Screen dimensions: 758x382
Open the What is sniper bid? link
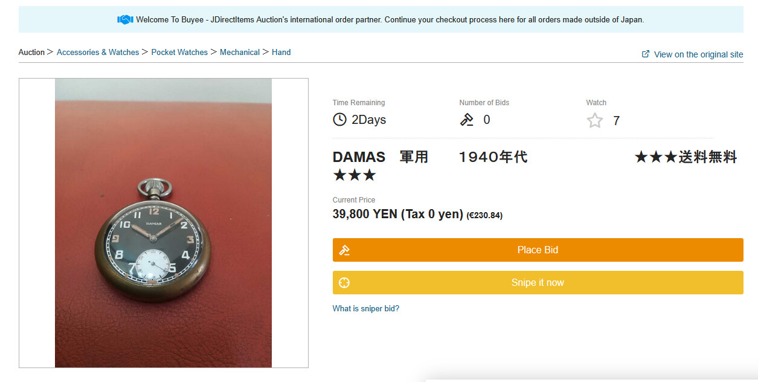[365, 309]
